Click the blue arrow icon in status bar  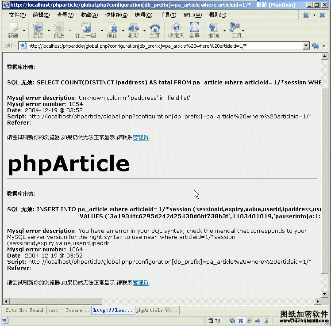coord(258,321)
